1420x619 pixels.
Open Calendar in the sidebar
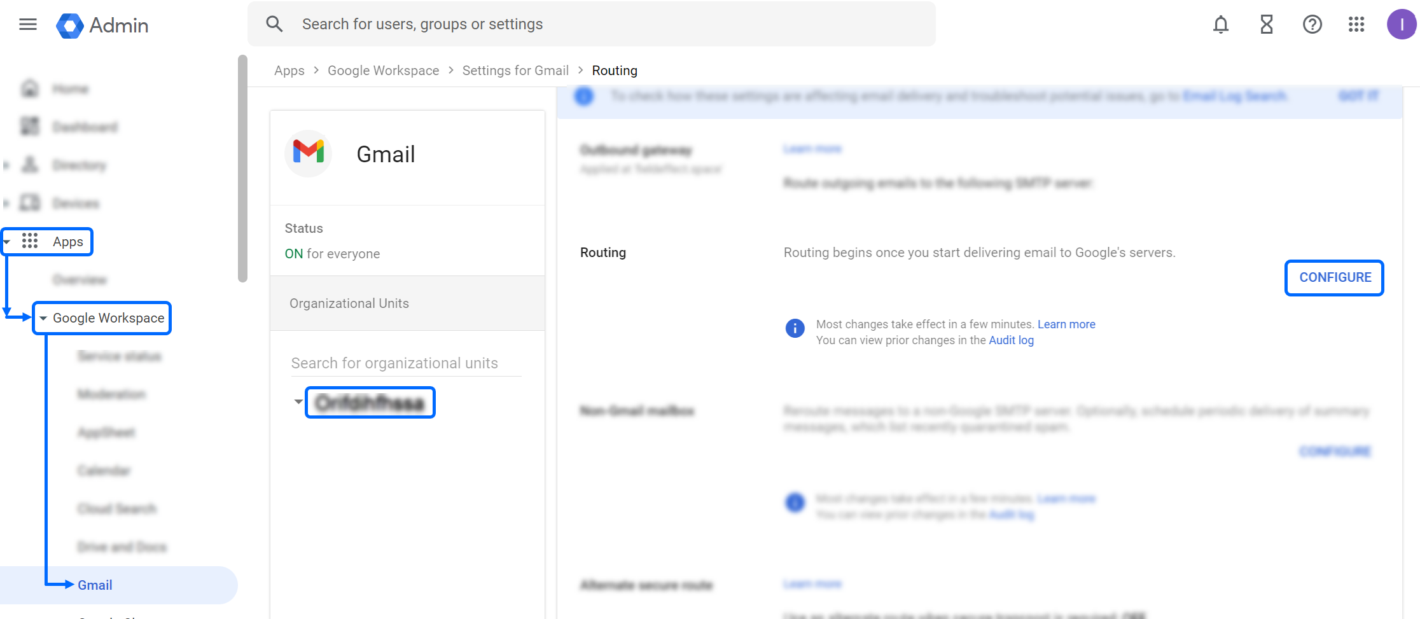104,471
